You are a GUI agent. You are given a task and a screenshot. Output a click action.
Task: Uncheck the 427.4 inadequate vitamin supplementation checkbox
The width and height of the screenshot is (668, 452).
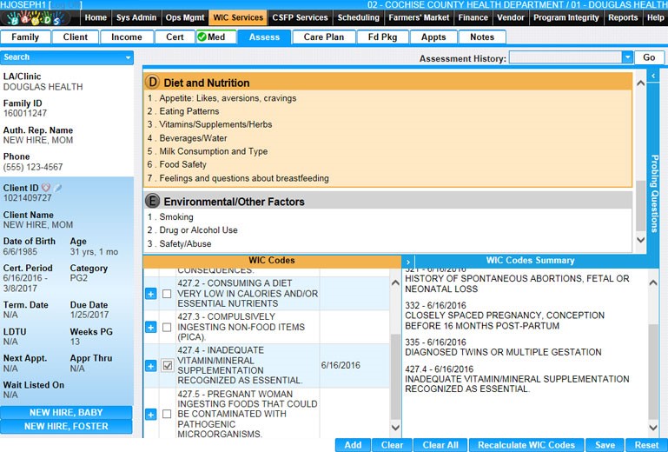(x=167, y=367)
